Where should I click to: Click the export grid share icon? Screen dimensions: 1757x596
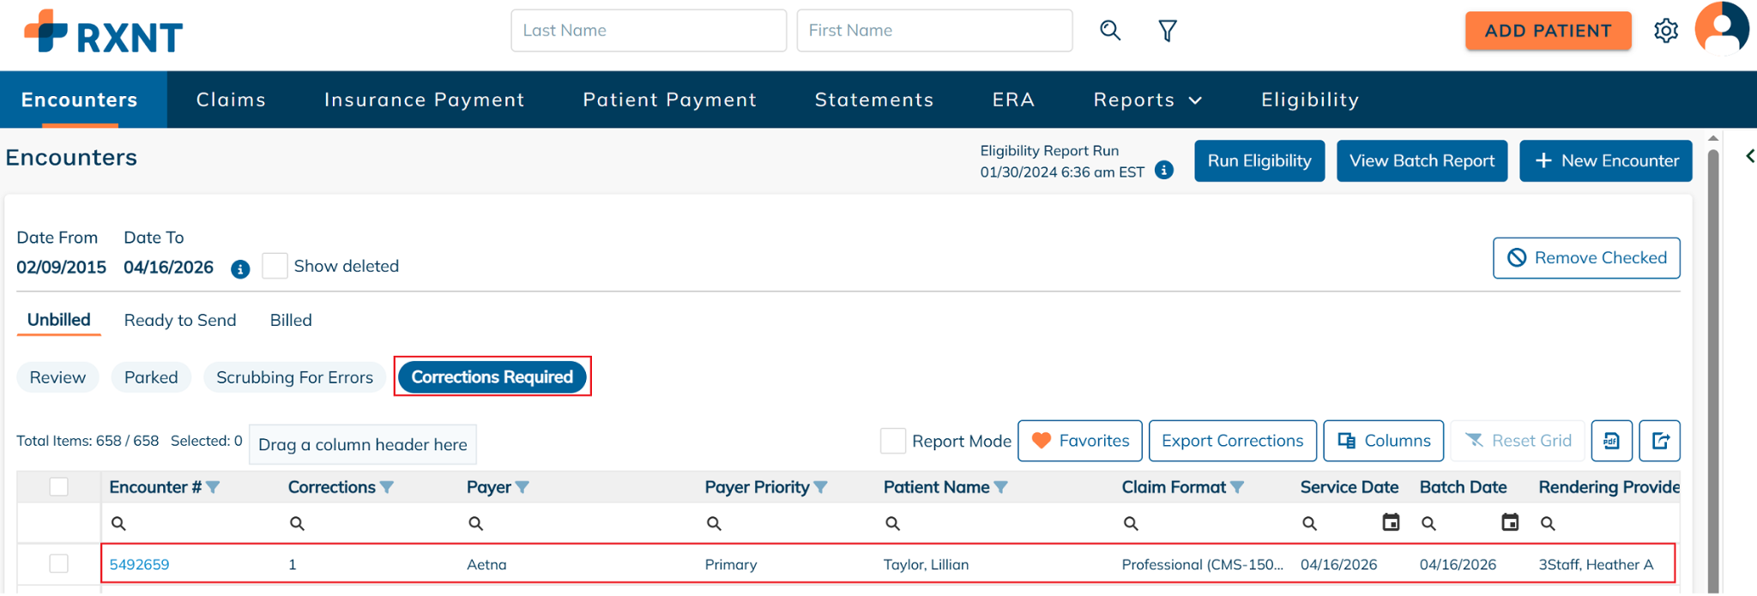(x=1660, y=441)
